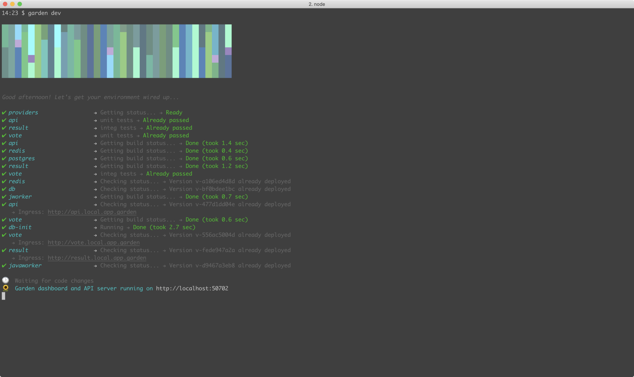Click the green checkmark next to providers
The image size is (634, 377).
(4, 112)
